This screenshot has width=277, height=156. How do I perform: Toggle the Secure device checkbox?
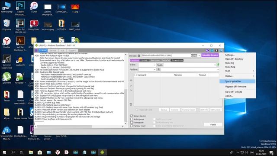pyautogui.click(x=132, y=116)
